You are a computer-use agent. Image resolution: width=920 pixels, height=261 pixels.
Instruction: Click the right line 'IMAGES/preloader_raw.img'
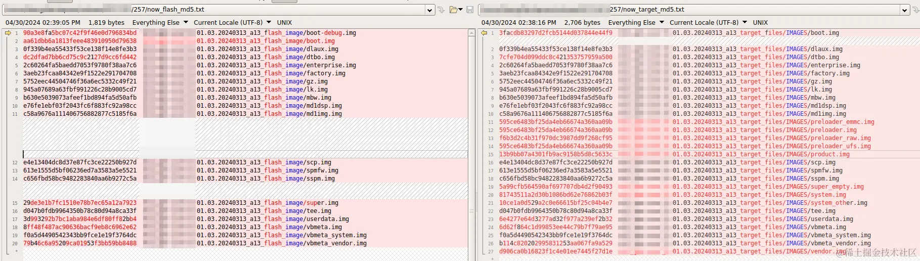tap(828, 138)
